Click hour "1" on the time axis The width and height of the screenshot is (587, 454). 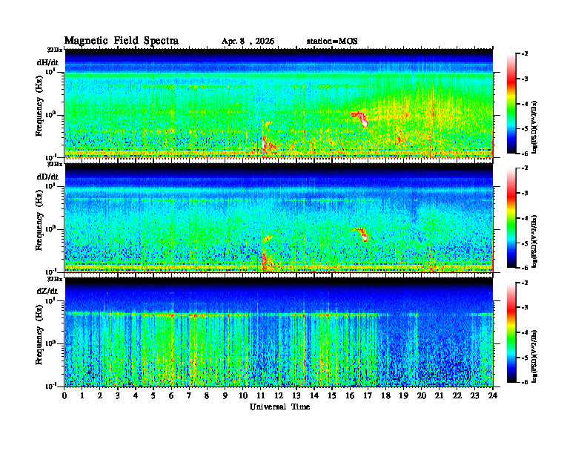[x=82, y=396]
